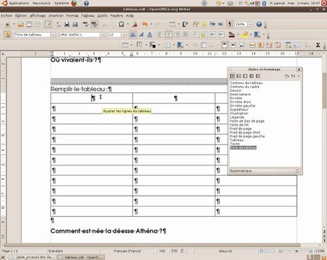The width and height of the screenshot is (327, 260).
Task: Open the paragraph style dropdown 'Titre de tableau'
Action: (53, 35)
